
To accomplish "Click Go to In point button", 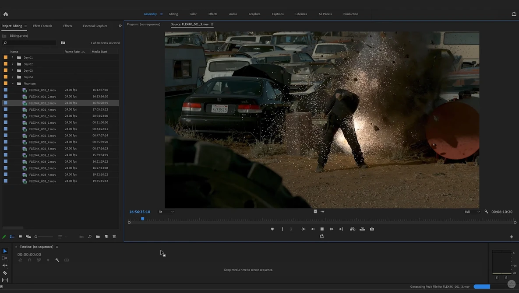I will click(x=303, y=229).
